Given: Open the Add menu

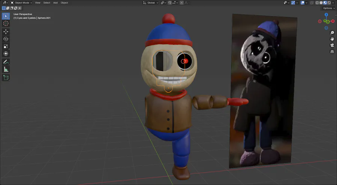Looking at the screenshot, I should [x=55, y=3].
